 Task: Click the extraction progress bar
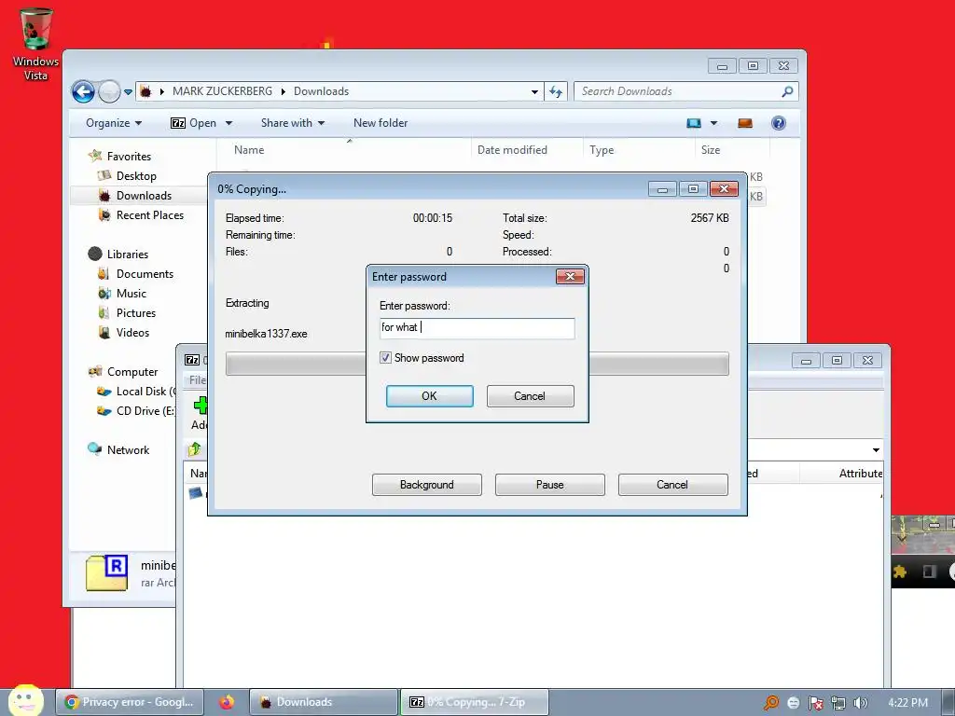pos(477,364)
